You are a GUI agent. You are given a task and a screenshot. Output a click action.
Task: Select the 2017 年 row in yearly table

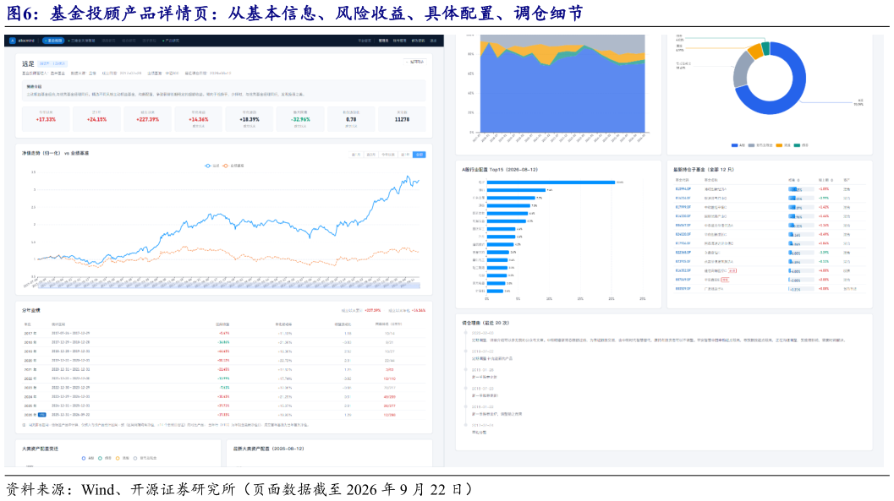pyautogui.click(x=224, y=333)
